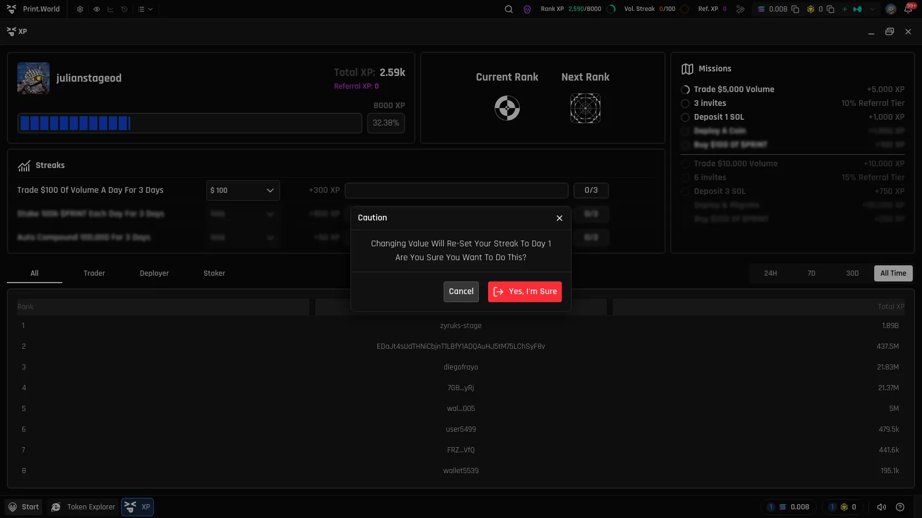Click leaderboard row diegofrayo
The width and height of the screenshot is (922, 518).
pos(461,367)
